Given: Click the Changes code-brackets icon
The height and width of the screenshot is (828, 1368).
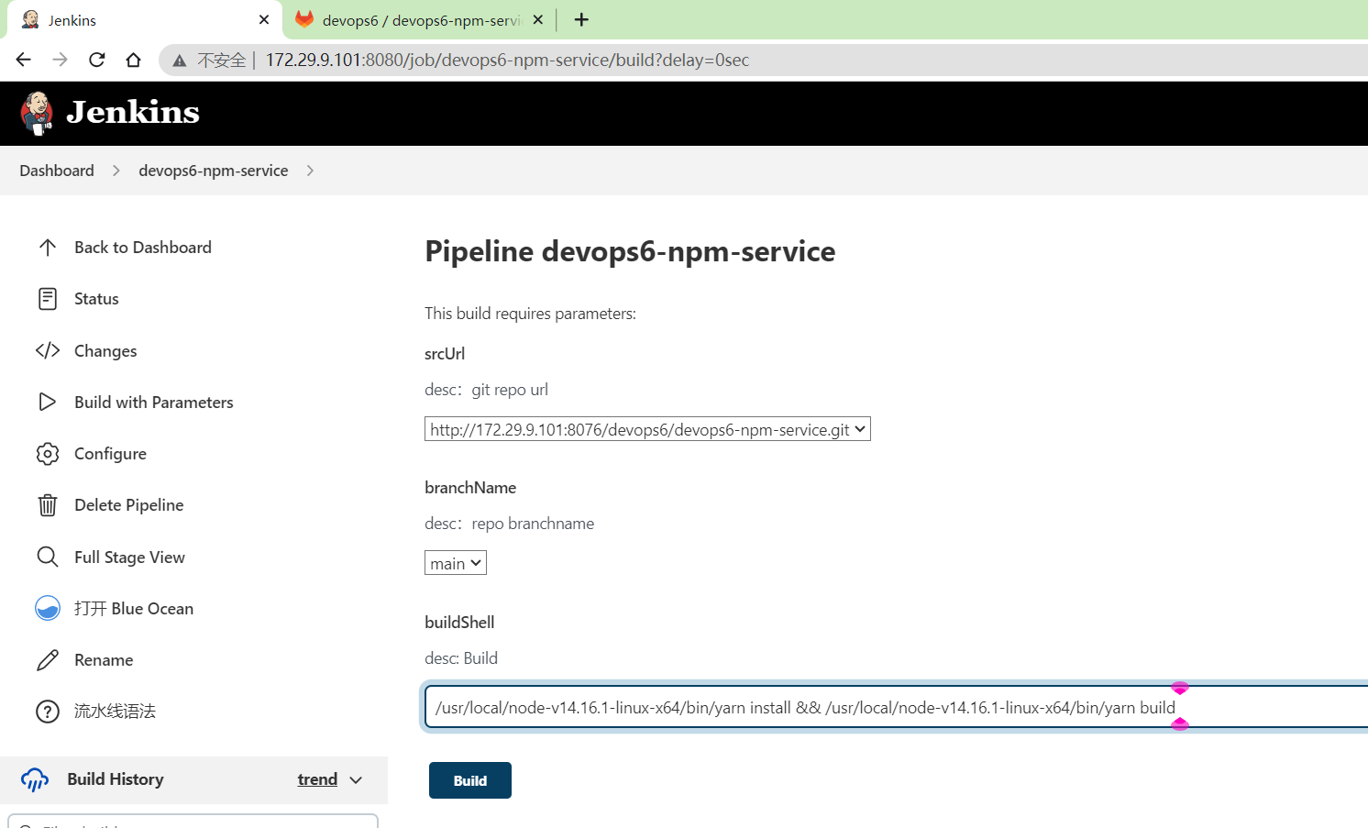Looking at the screenshot, I should pyautogui.click(x=48, y=350).
